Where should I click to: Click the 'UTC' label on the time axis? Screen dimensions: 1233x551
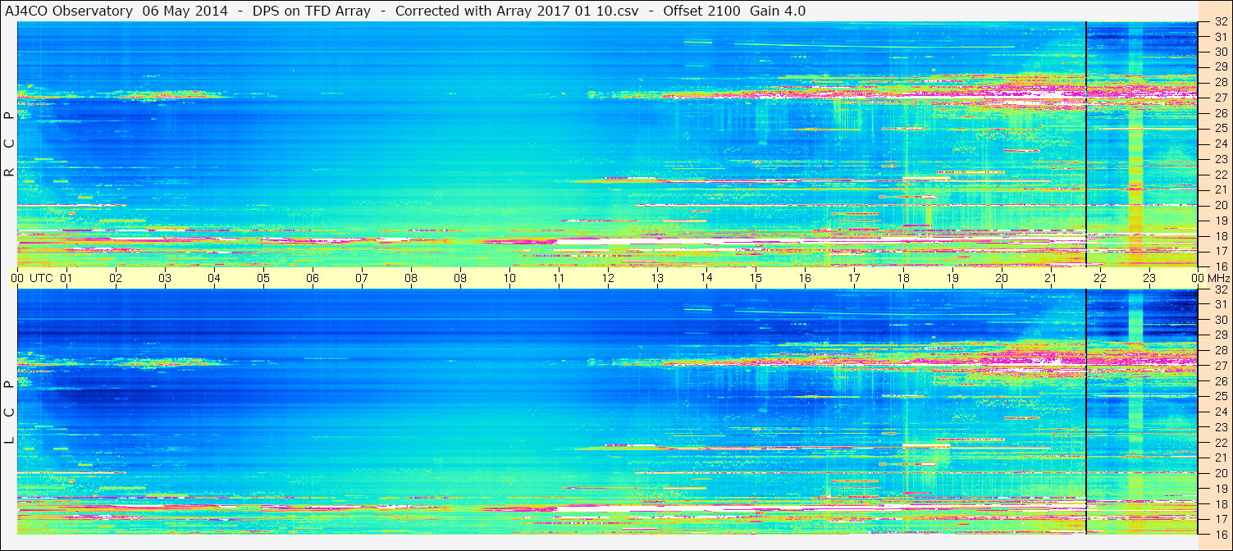coord(42,278)
